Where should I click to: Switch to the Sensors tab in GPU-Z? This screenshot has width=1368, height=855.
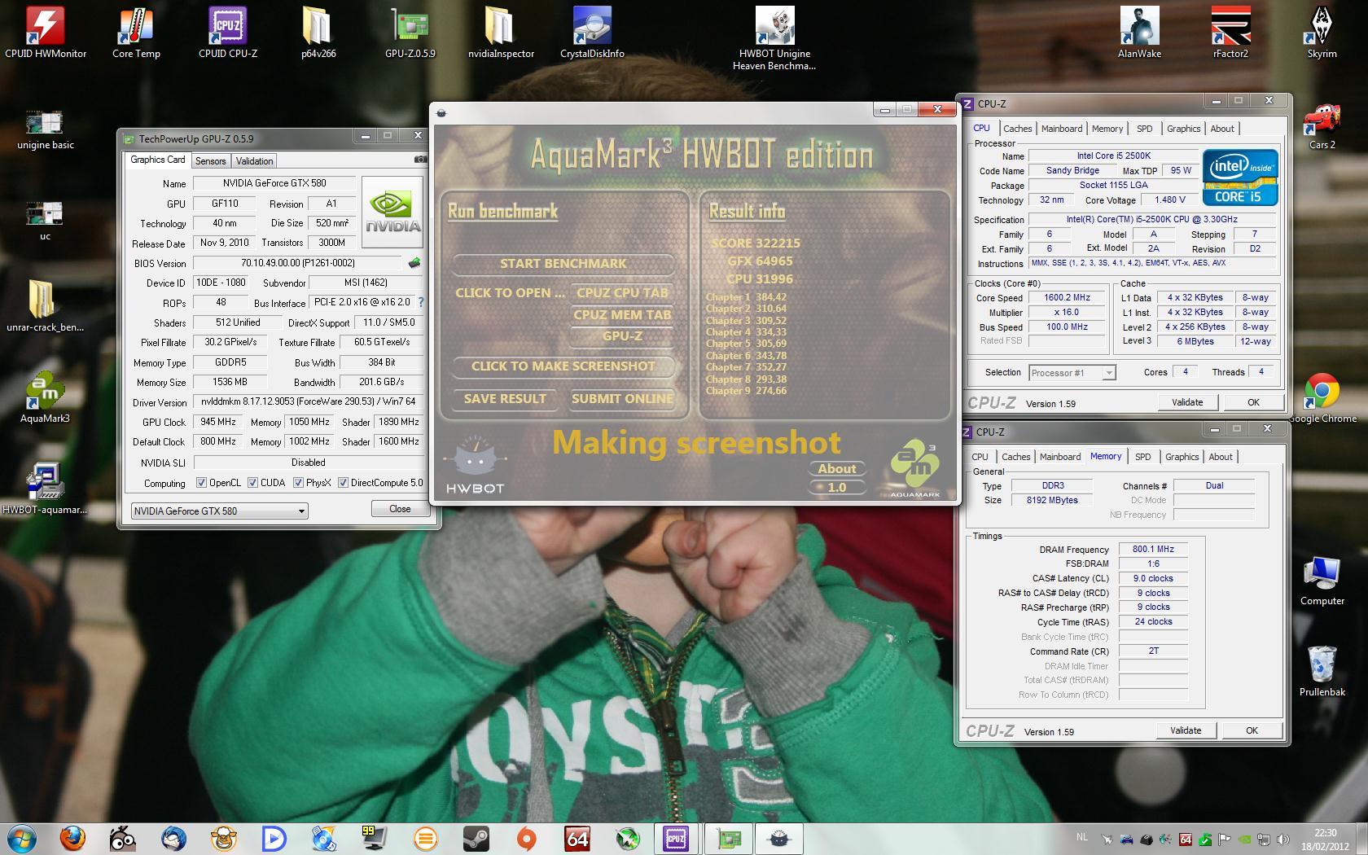click(210, 161)
